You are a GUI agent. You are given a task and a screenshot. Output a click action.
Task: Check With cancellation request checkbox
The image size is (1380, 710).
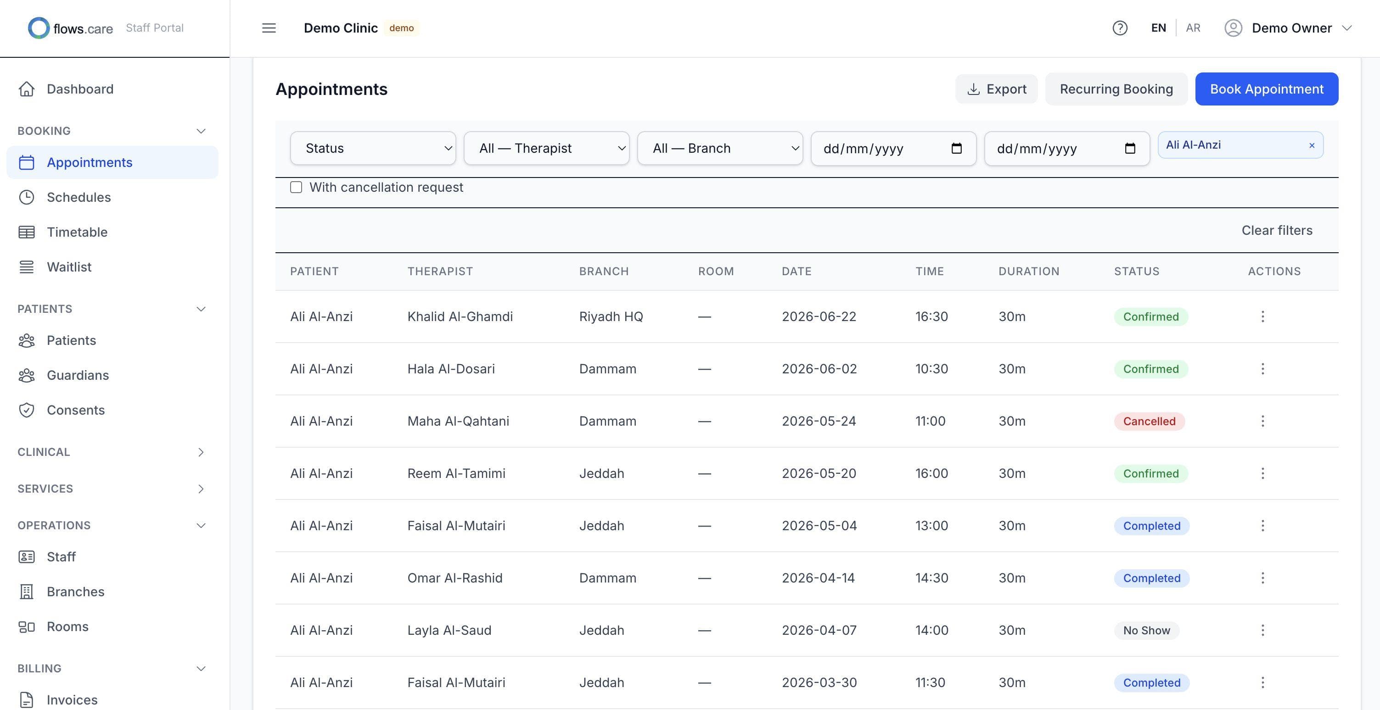(x=296, y=187)
